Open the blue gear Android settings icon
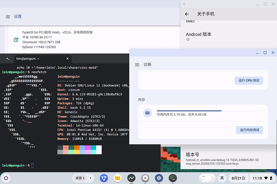Viewport: 277px width, 184px height. pos(159,178)
